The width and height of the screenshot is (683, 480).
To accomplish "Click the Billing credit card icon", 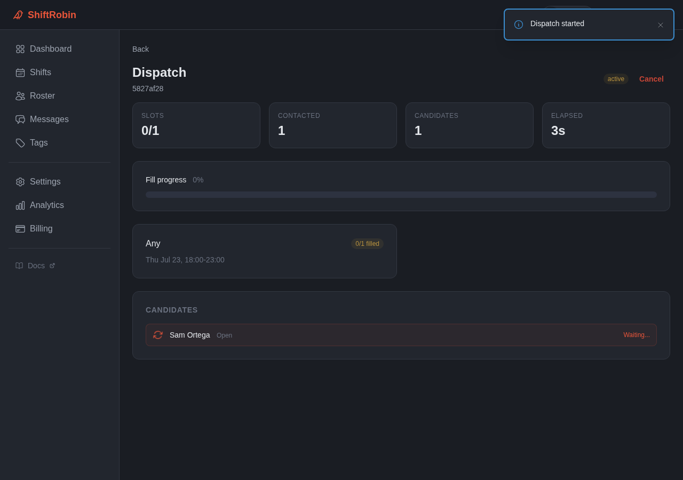I will click(x=20, y=229).
